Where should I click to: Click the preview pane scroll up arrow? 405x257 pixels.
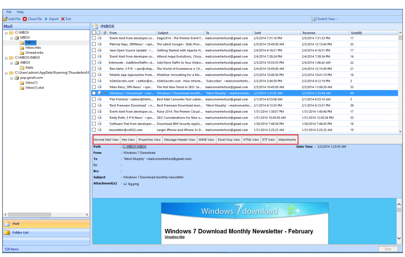click(x=399, y=204)
